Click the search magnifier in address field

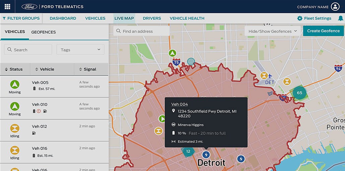[x=118, y=31]
